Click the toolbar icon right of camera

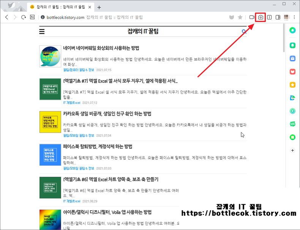pyautogui.click(x=269, y=17)
